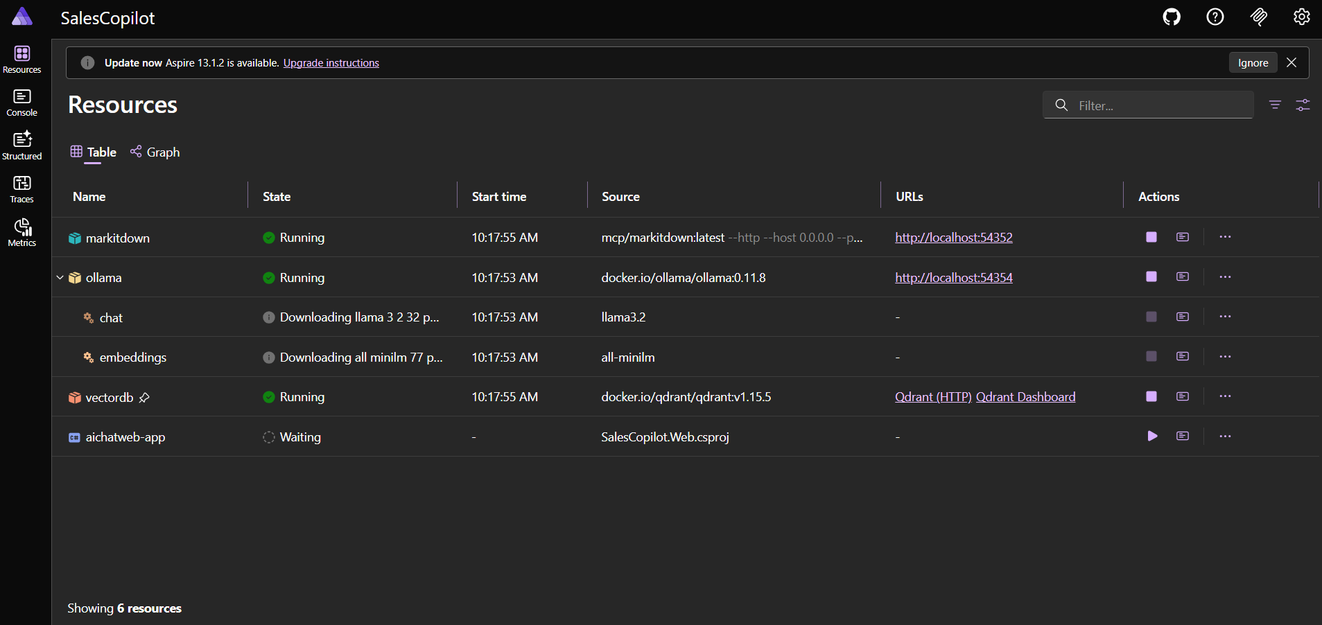Open the Upgrade instructions link

331,62
